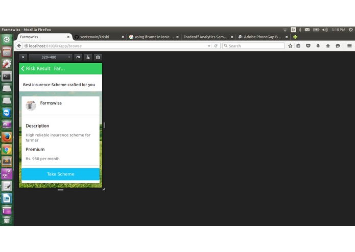Image resolution: width=355 pixels, height=252 pixels.
Task: Open the system tools wrench icon
Action: coord(7,64)
